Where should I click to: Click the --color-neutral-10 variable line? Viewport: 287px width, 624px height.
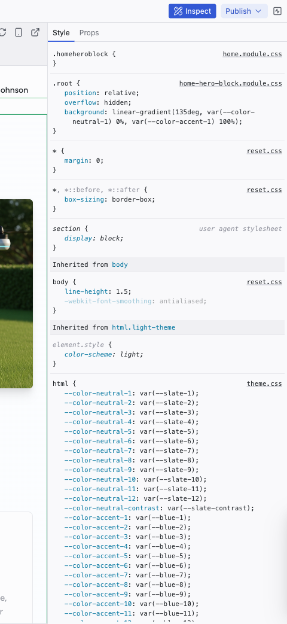pyautogui.click(x=136, y=480)
